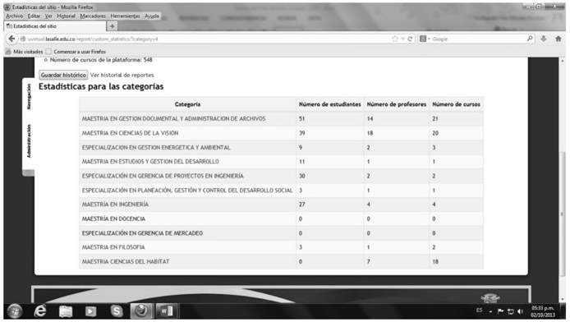Go to Firefox home page icon
The width and height of the screenshot is (570, 322).
pyautogui.click(x=559, y=39)
